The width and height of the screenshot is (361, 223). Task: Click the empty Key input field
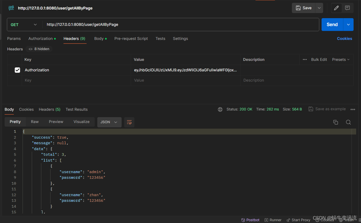pyautogui.click(x=76, y=80)
